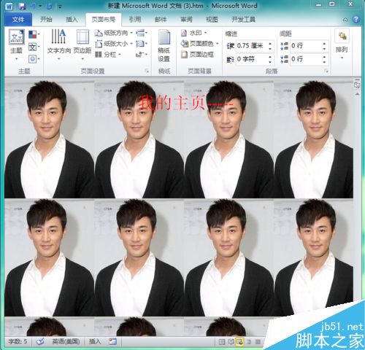The image size is (365, 350).
Task: Open the 纸张大小 (Paper Size) dropdown
Action: click(x=114, y=44)
